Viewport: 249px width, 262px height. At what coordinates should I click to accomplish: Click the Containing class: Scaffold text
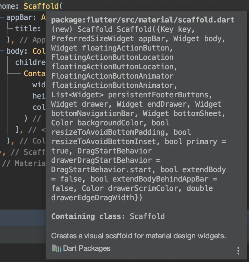pyautogui.click(x=108, y=216)
